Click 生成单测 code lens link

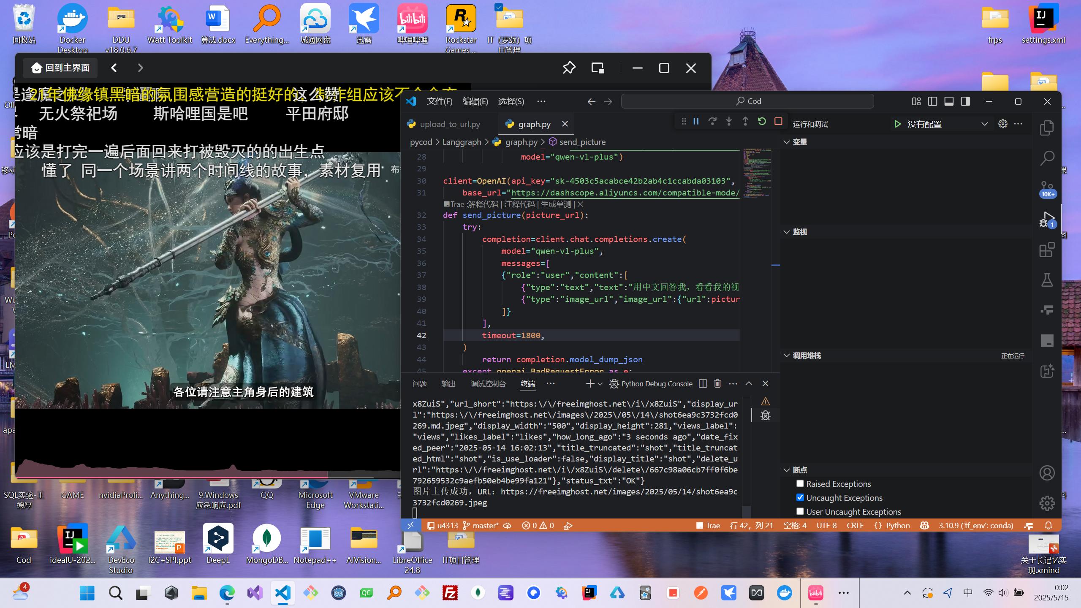pyautogui.click(x=556, y=204)
